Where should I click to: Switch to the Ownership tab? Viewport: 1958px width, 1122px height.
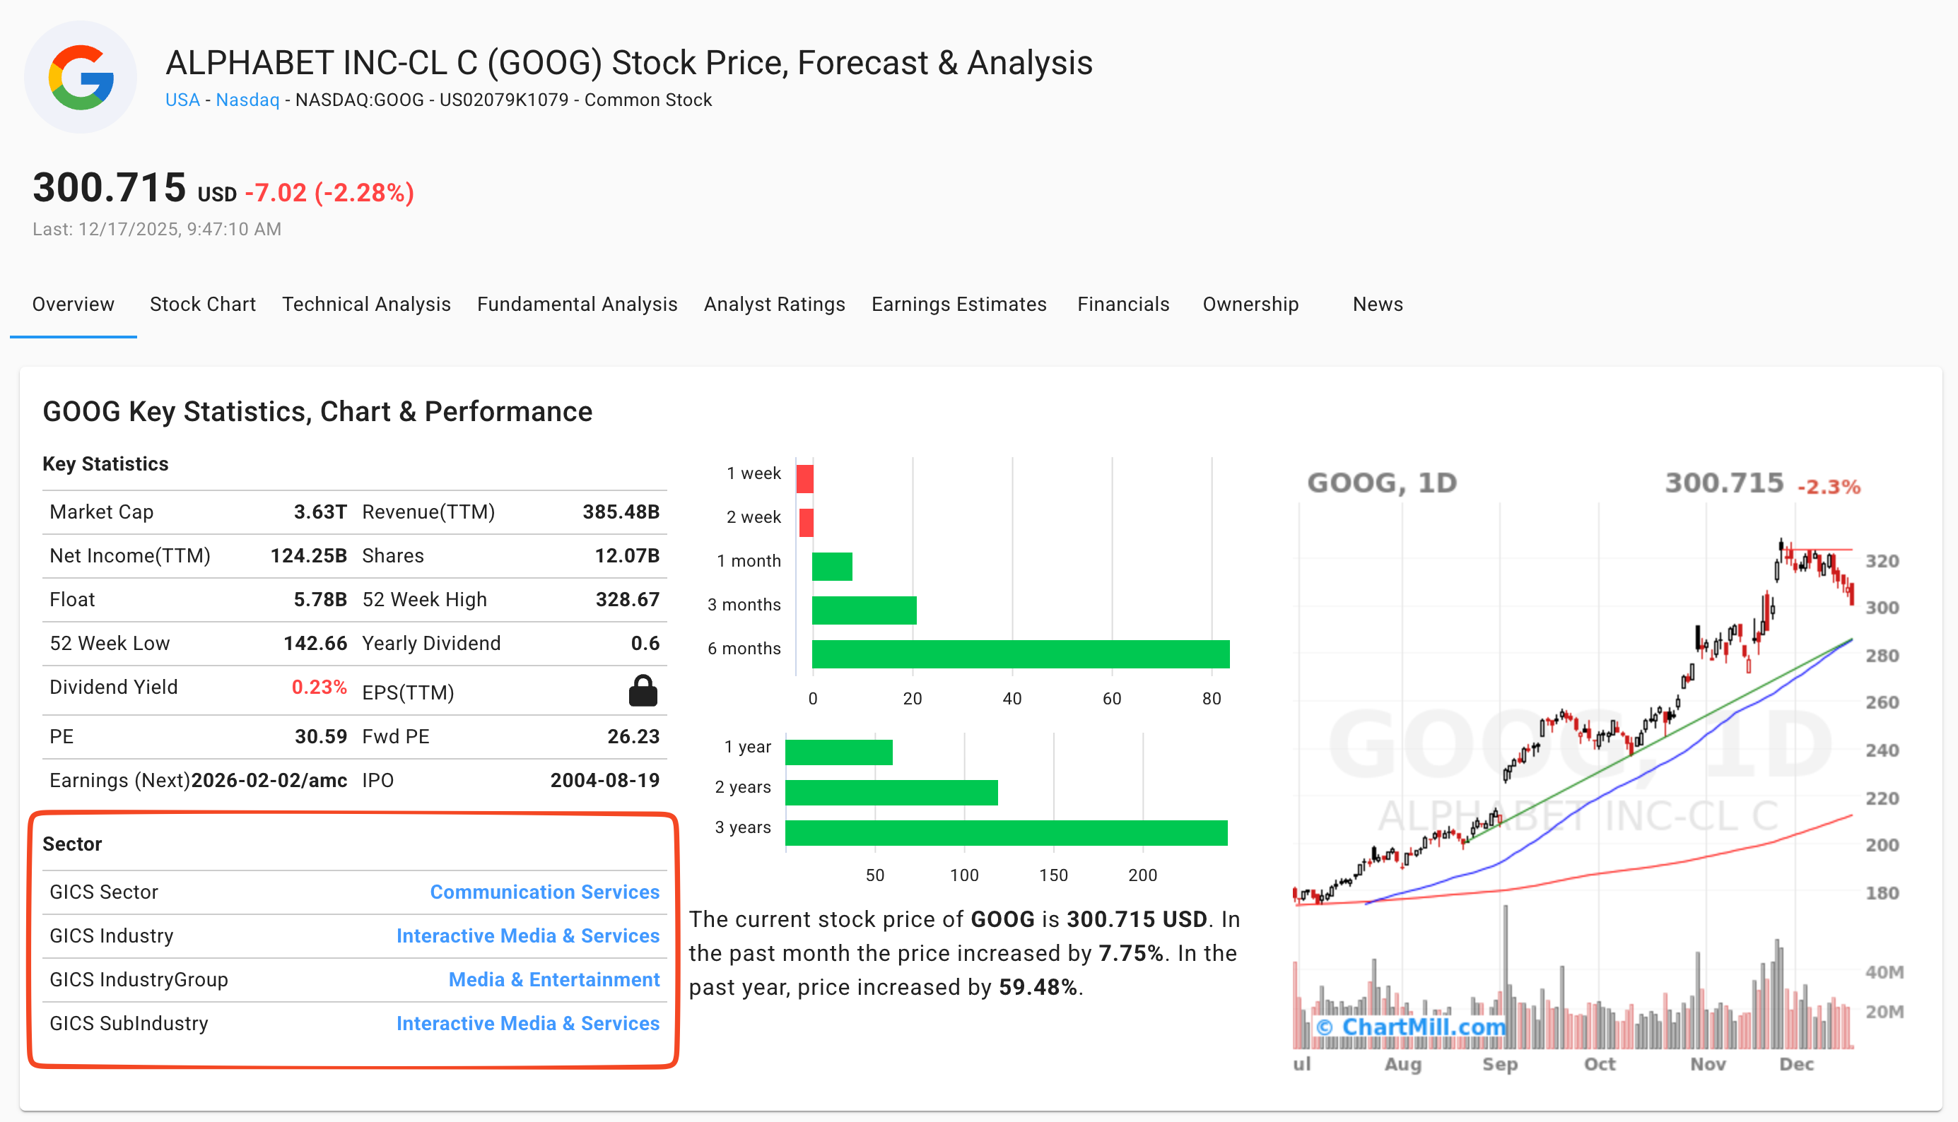pos(1250,305)
